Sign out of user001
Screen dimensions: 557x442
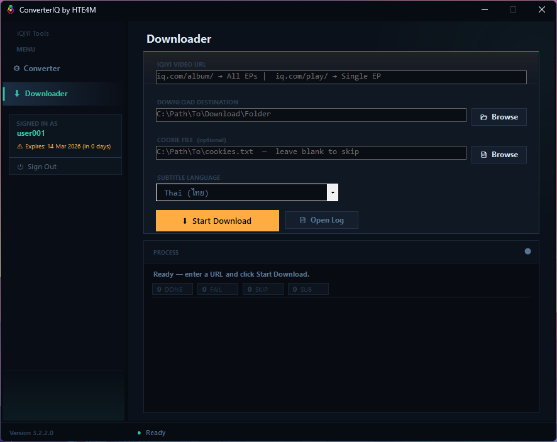(x=65, y=166)
